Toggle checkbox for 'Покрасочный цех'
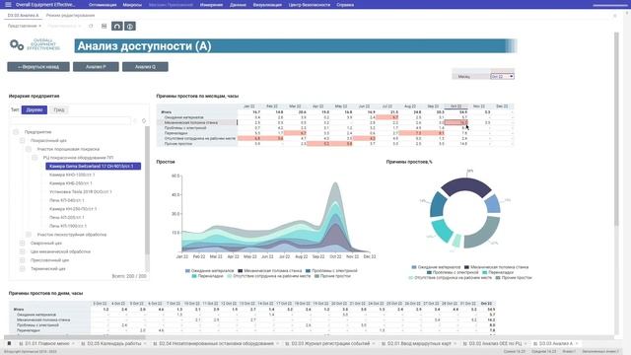 click(22, 140)
